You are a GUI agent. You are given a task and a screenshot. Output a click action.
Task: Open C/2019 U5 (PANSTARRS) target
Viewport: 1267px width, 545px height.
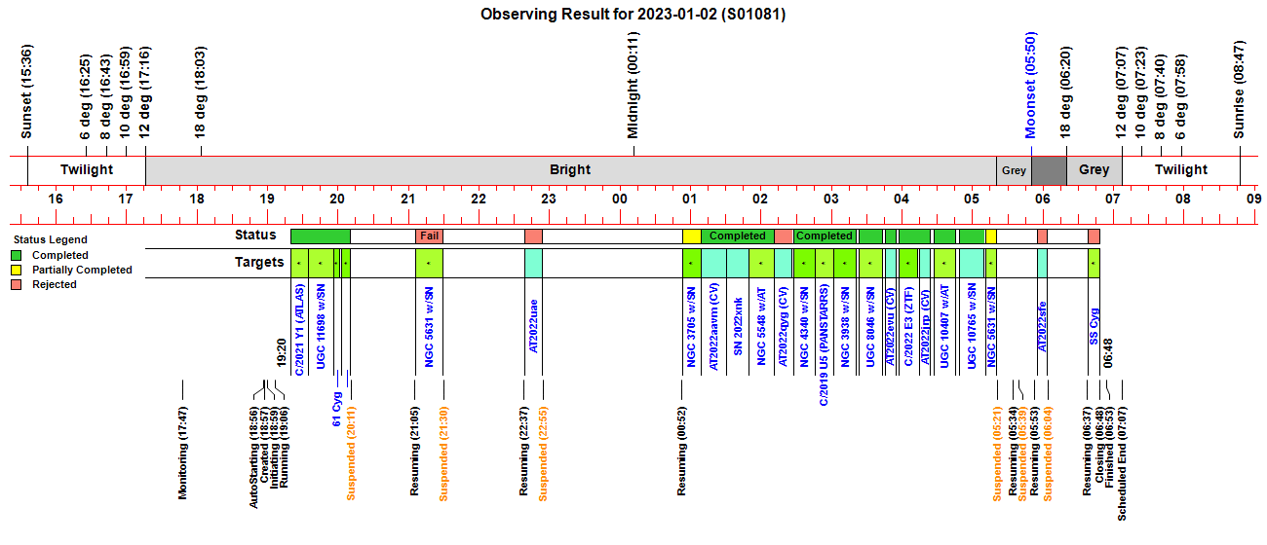point(825,345)
